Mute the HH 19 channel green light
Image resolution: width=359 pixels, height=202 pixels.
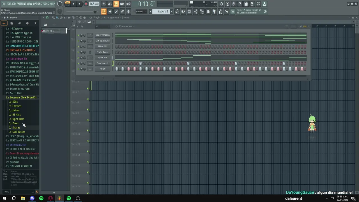click(78, 69)
